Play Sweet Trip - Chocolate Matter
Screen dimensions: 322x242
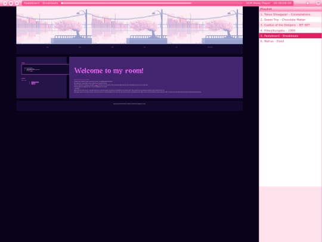290,20
